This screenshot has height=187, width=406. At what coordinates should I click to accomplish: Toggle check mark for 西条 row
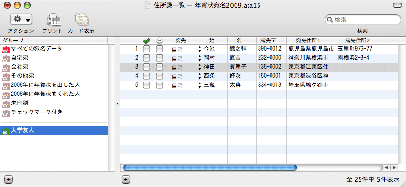[x=147, y=76]
